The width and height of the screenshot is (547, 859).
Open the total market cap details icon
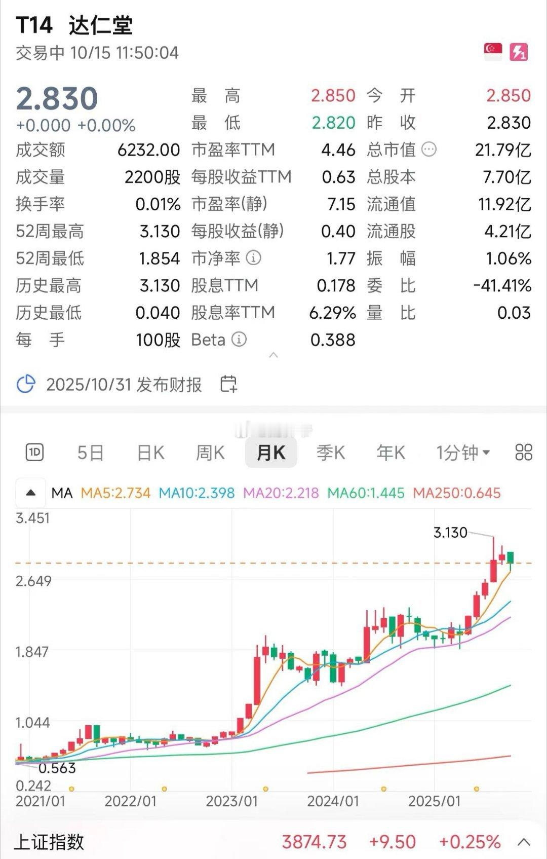click(x=429, y=150)
